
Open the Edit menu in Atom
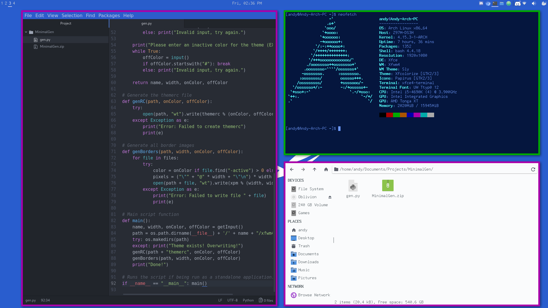pos(40,15)
